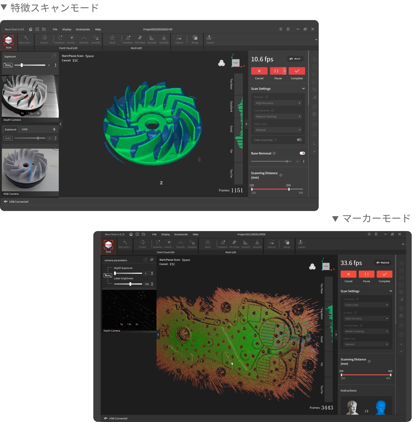Open Accessories menu in Revo Scan 5.4.13 window
The image size is (415, 422).
coord(181,234)
